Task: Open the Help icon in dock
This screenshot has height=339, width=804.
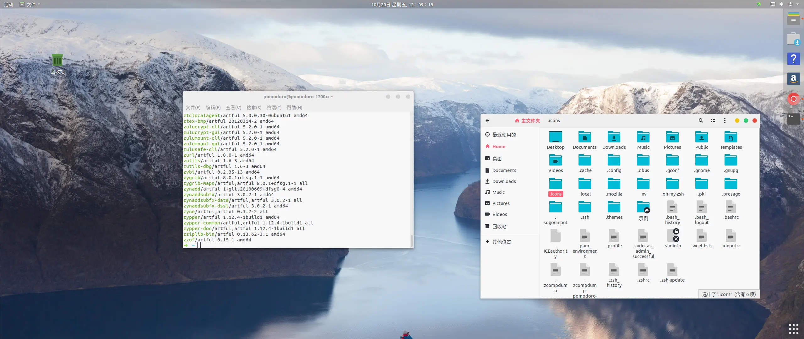Action: pos(793,59)
